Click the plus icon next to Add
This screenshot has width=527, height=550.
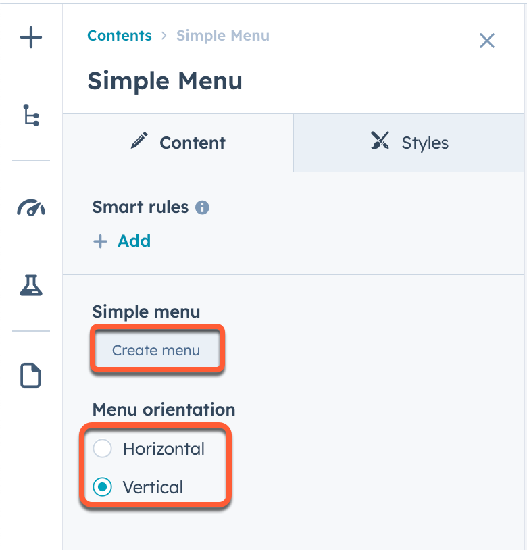(x=100, y=241)
